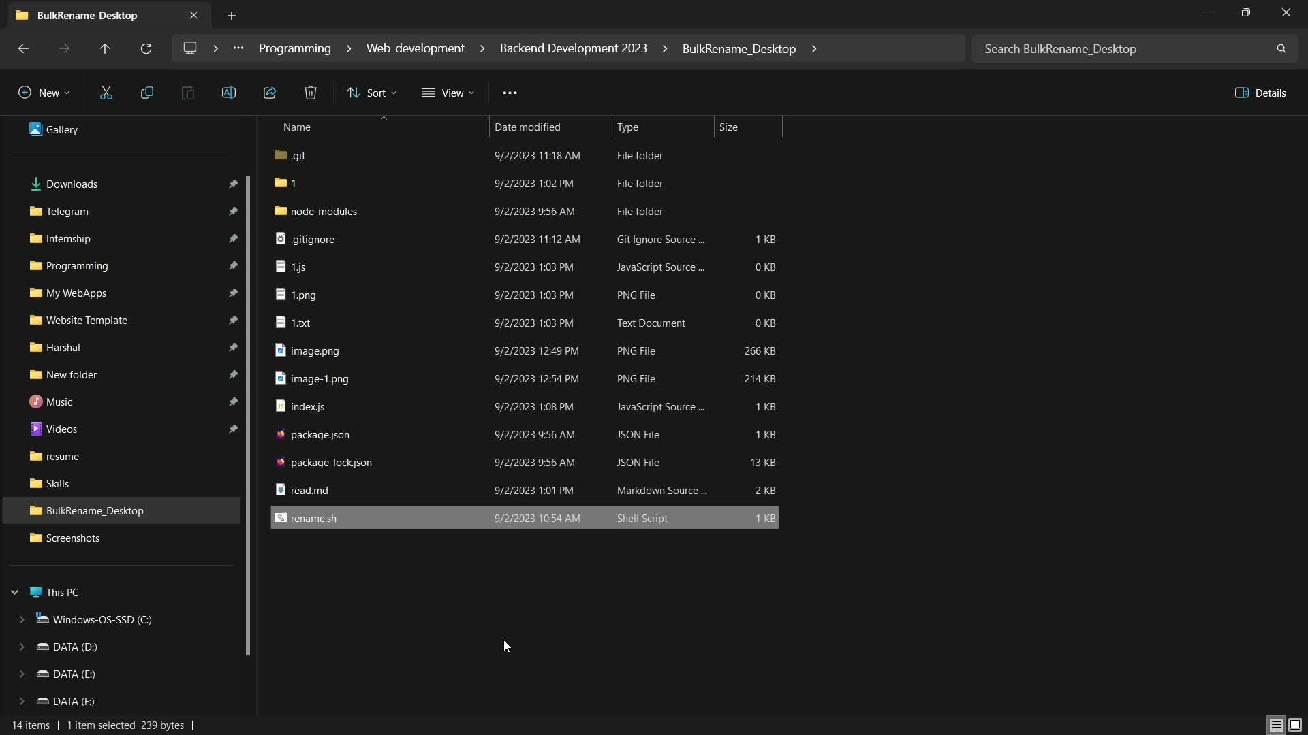Click the Search BulkRename_Desktop field
Image resolution: width=1308 pixels, height=735 pixels.
click(x=1124, y=48)
